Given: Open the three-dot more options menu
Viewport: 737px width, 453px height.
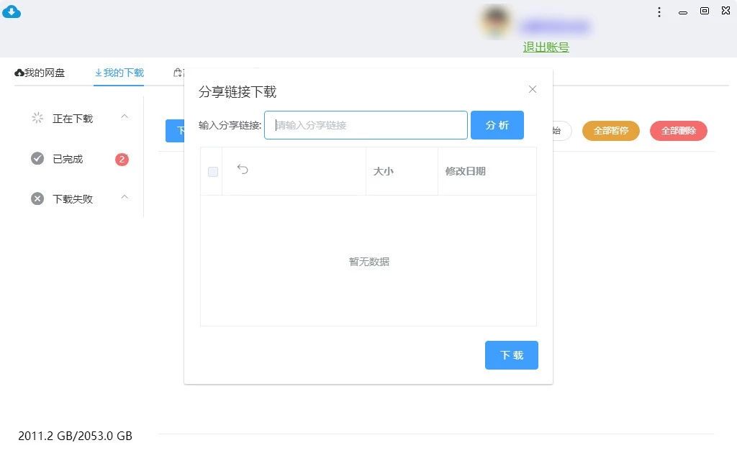Looking at the screenshot, I should (x=659, y=12).
